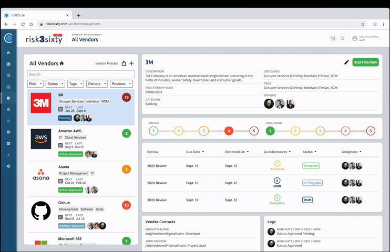Screen dimensions: 390x252
Task: Click the In Progress status badge
Action: coord(312,183)
